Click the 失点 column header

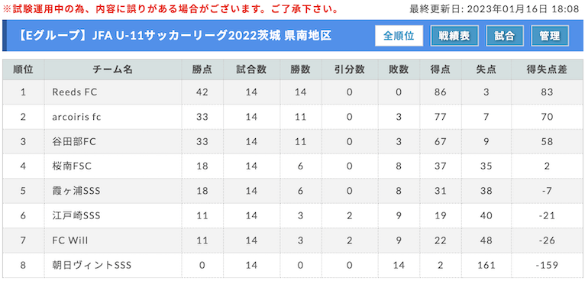(486, 69)
